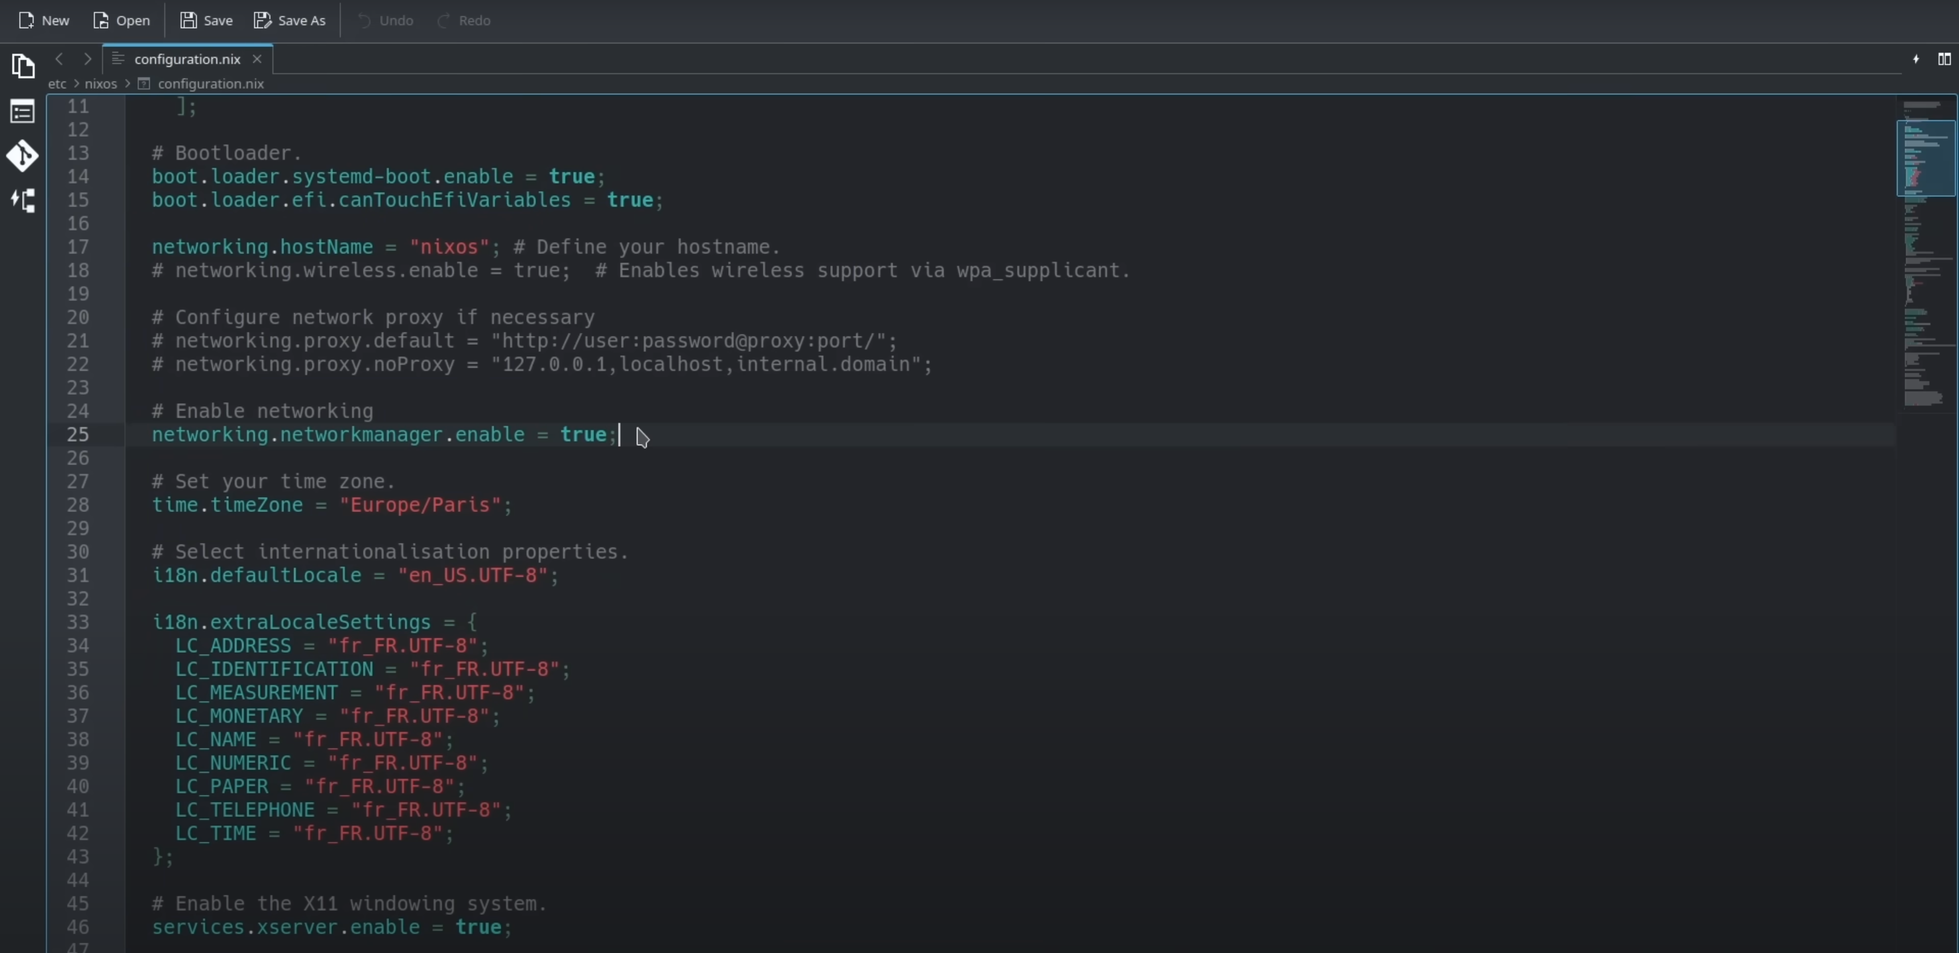Click on 'services.xserver.enable' text

click(x=285, y=927)
